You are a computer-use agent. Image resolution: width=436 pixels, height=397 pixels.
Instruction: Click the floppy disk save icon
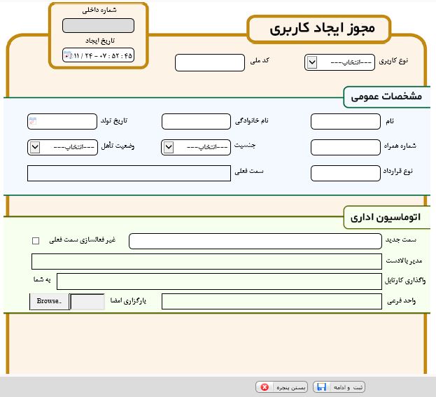coord(321,387)
